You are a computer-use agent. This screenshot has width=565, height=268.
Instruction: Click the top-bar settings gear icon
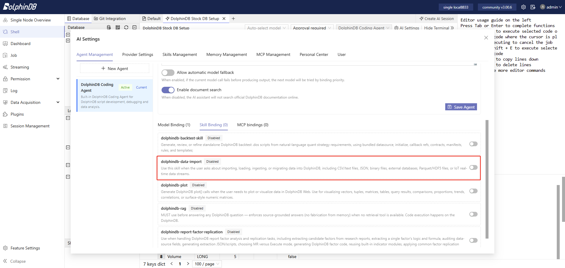[524, 7]
